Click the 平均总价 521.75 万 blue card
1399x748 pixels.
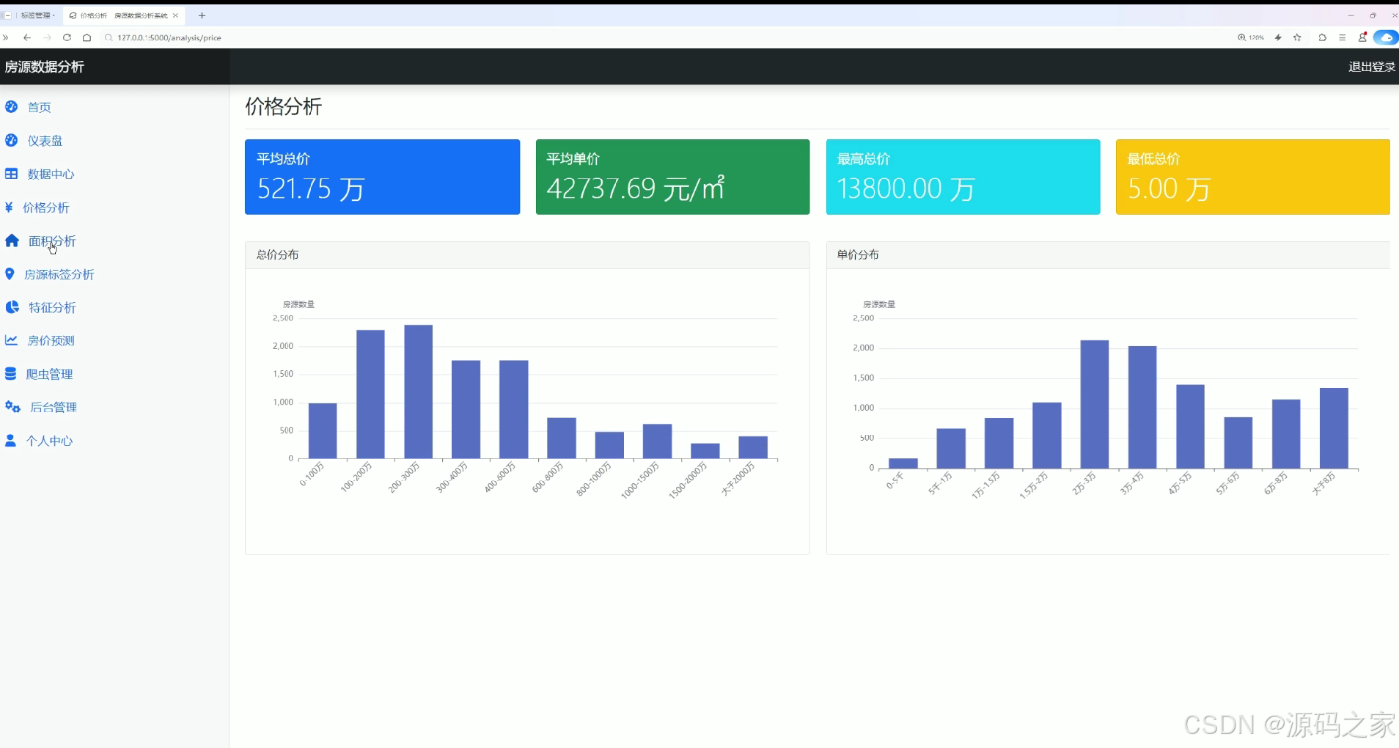[x=382, y=177]
